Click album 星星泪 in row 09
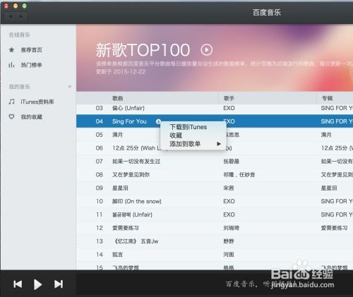Image resolution: width=353 pixels, height=297 pixels. click(x=329, y=188)
